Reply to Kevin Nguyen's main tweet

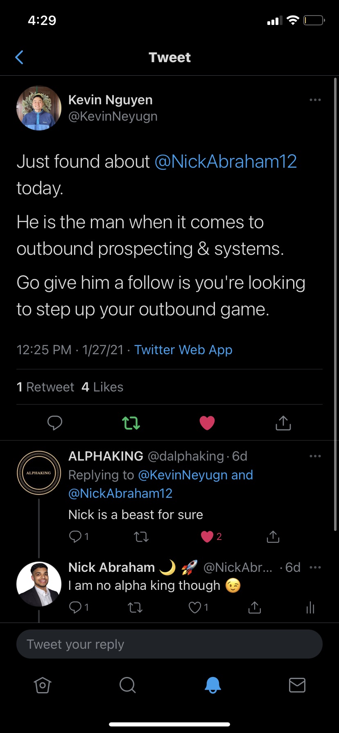point(54,423)
